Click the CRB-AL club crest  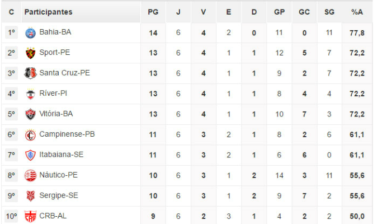tap(31, 216)
